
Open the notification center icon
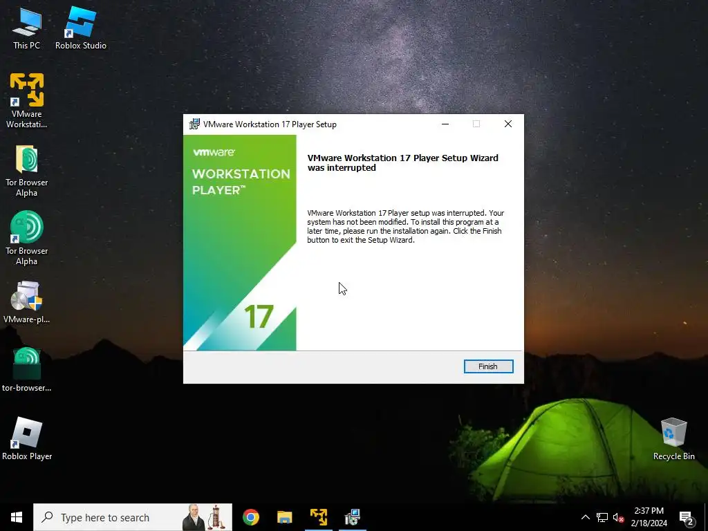(687, 517)
